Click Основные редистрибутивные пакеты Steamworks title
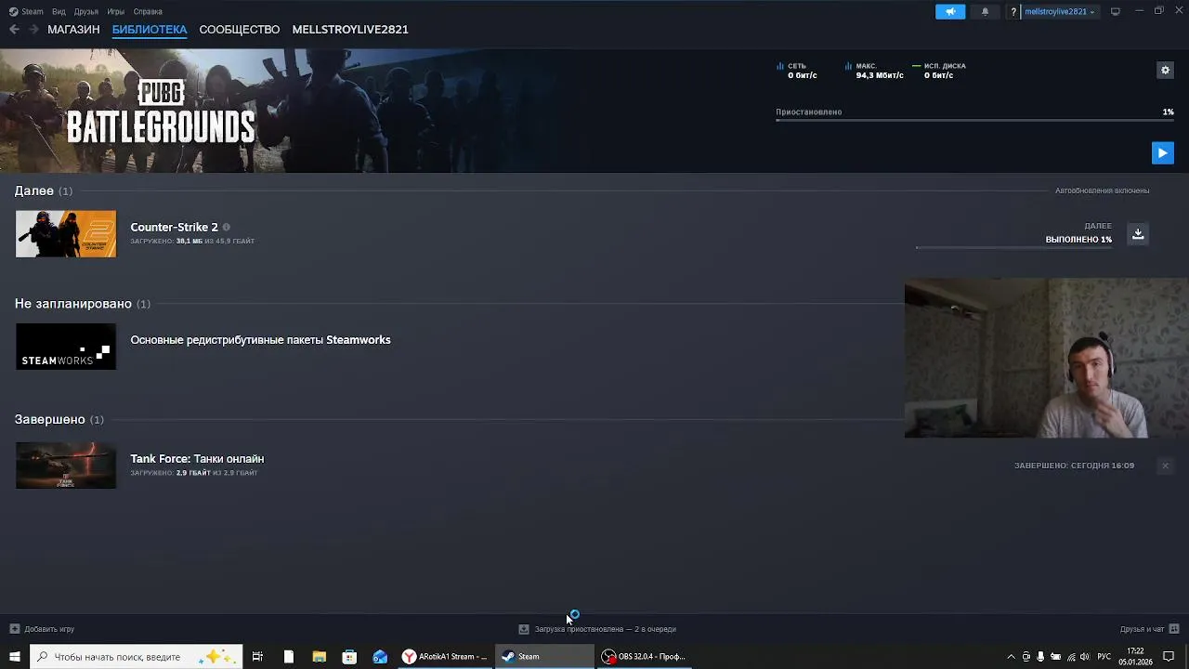This screenshot has width=1189, height=669. (x=260, y=340)
